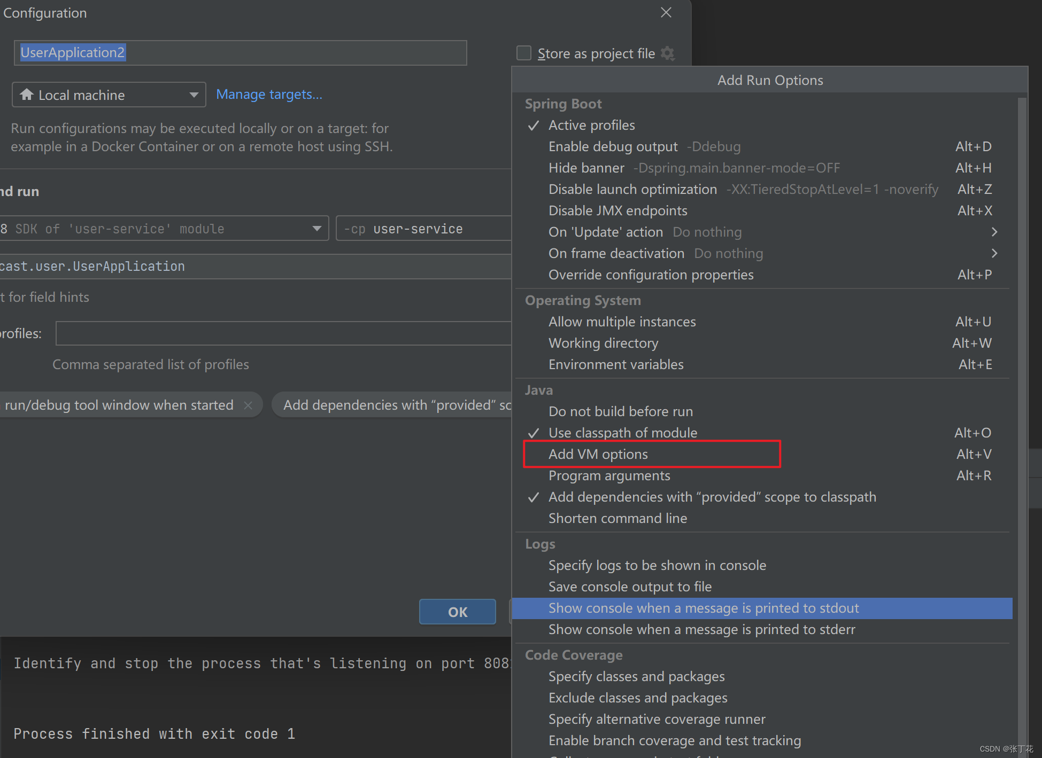The width and height of the screenshot is (1042, 758).
Task: Select Show console when message printed stdout
Action: [701, 608]
